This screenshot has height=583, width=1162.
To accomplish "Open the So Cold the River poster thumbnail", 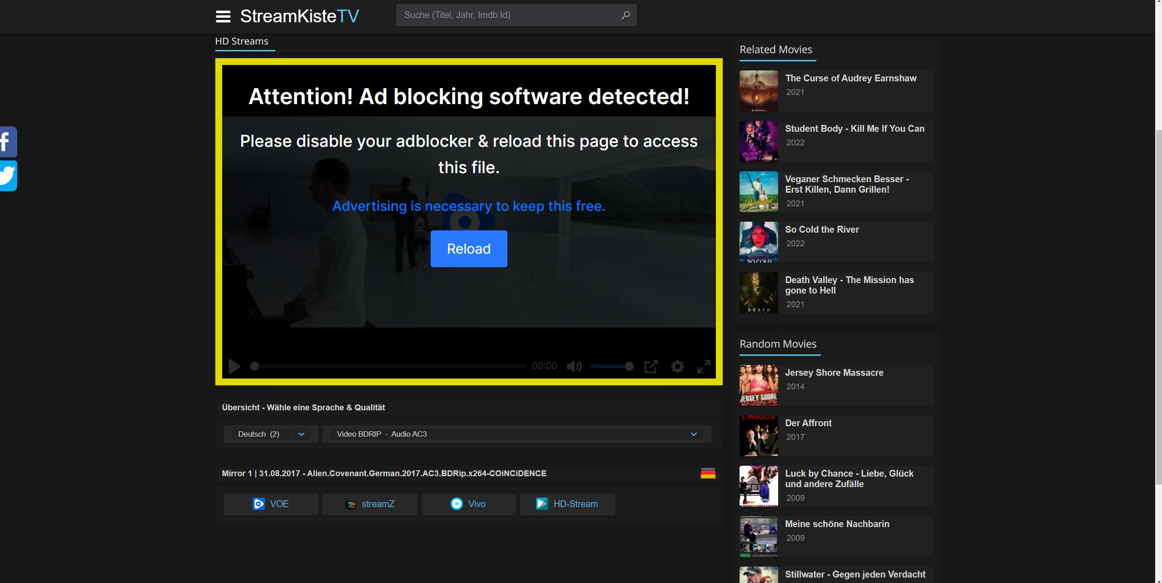I will click(758, 242).
